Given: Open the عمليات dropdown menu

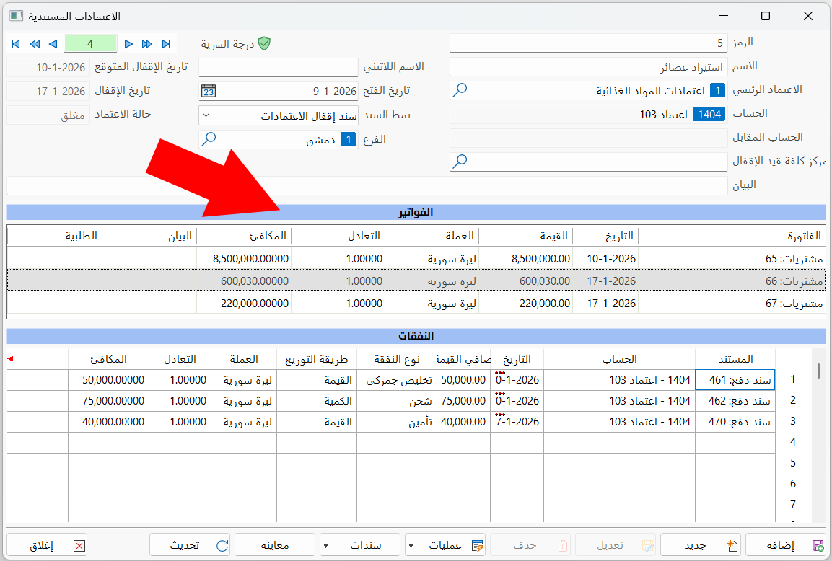Looking at the screenshot, I should [445, 545].
